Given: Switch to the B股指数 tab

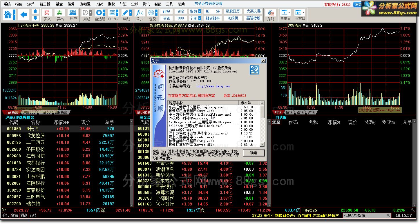Looking at the screenshot, I should pyautogui.click(x=61, y=112).
